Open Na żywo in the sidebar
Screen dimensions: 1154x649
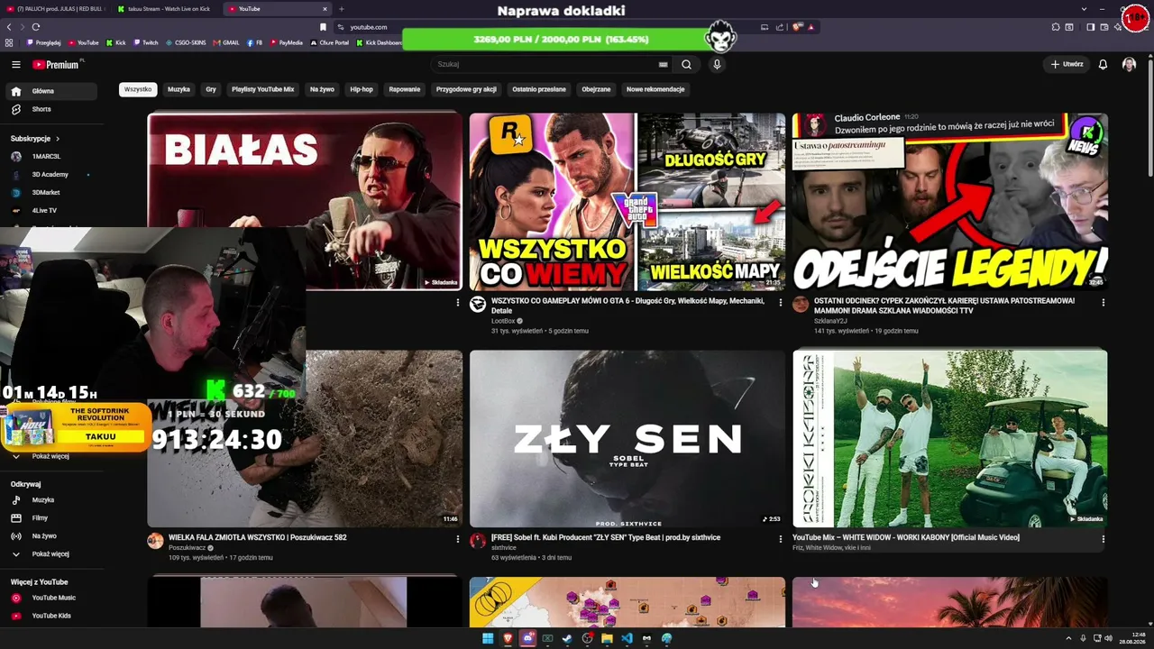52,535
